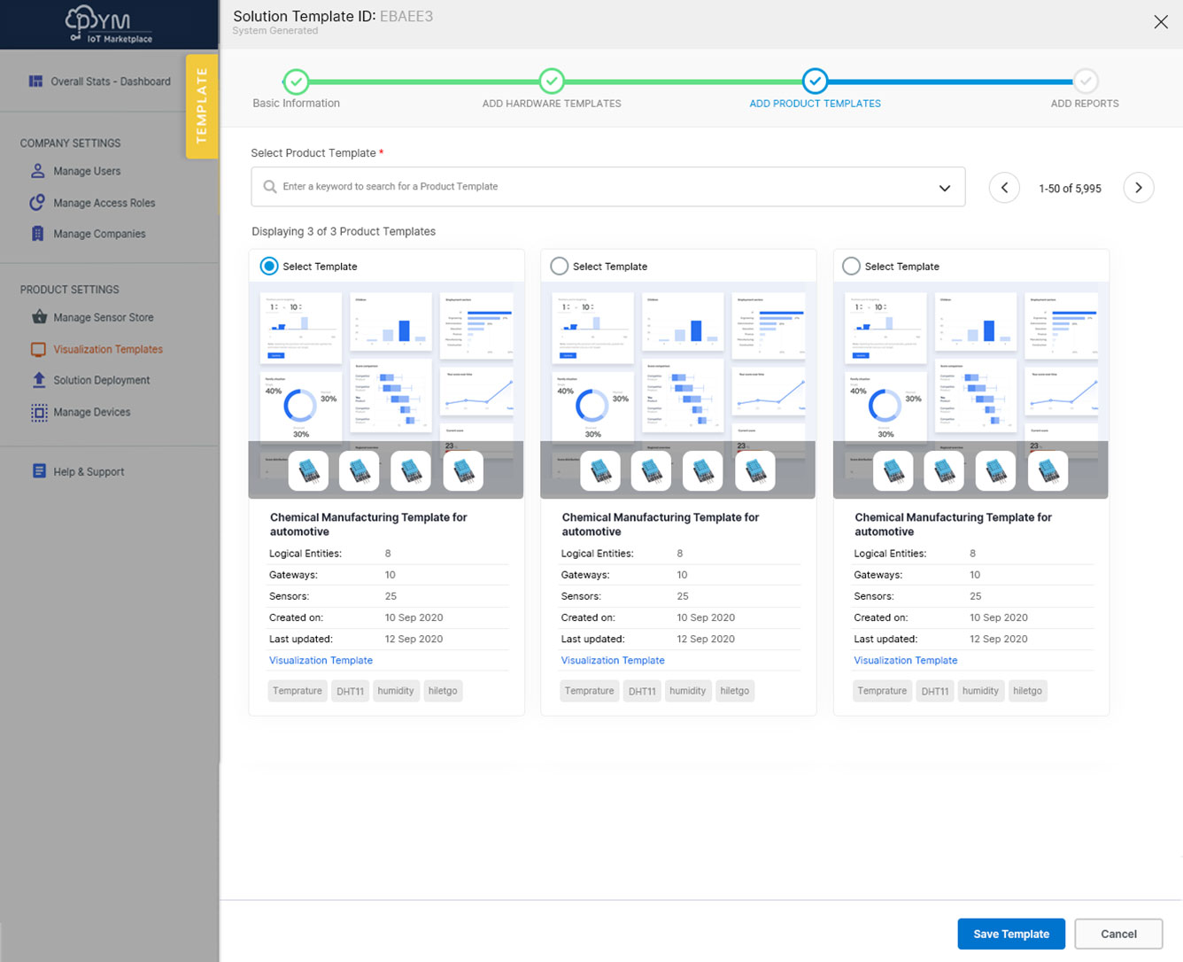Click the ADD PRODUCT TEMPLATES step label
This screenshot has height=962, width=1183.
[x=815, y=104]
